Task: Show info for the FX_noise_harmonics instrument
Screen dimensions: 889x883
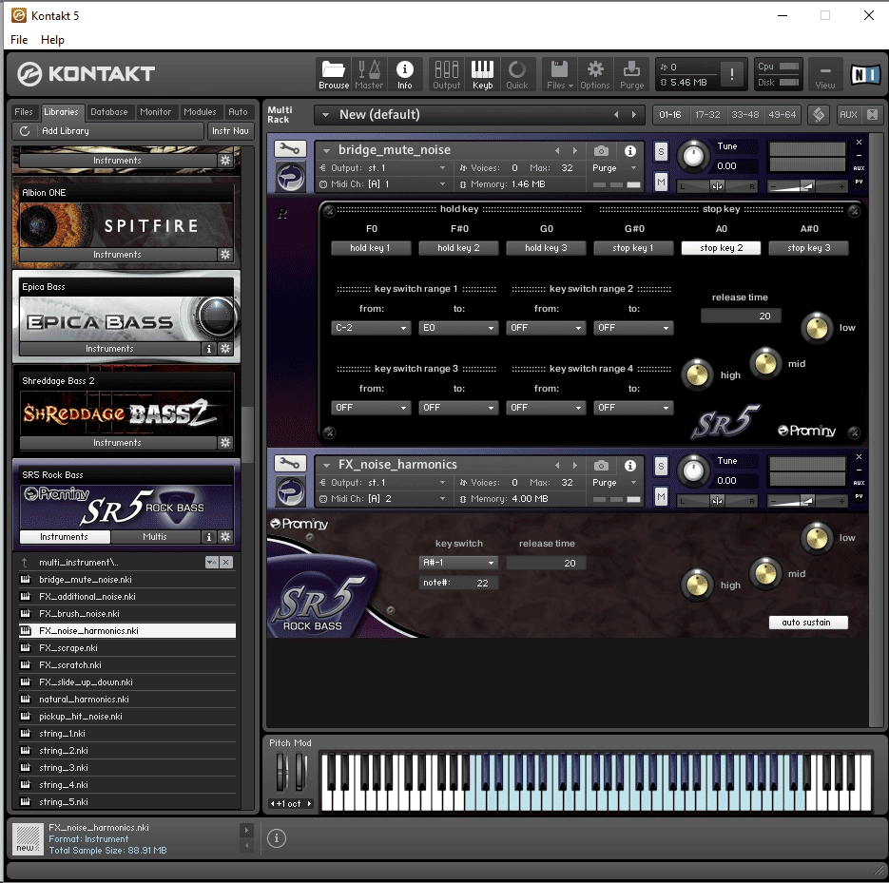Action: pos(629,466)
